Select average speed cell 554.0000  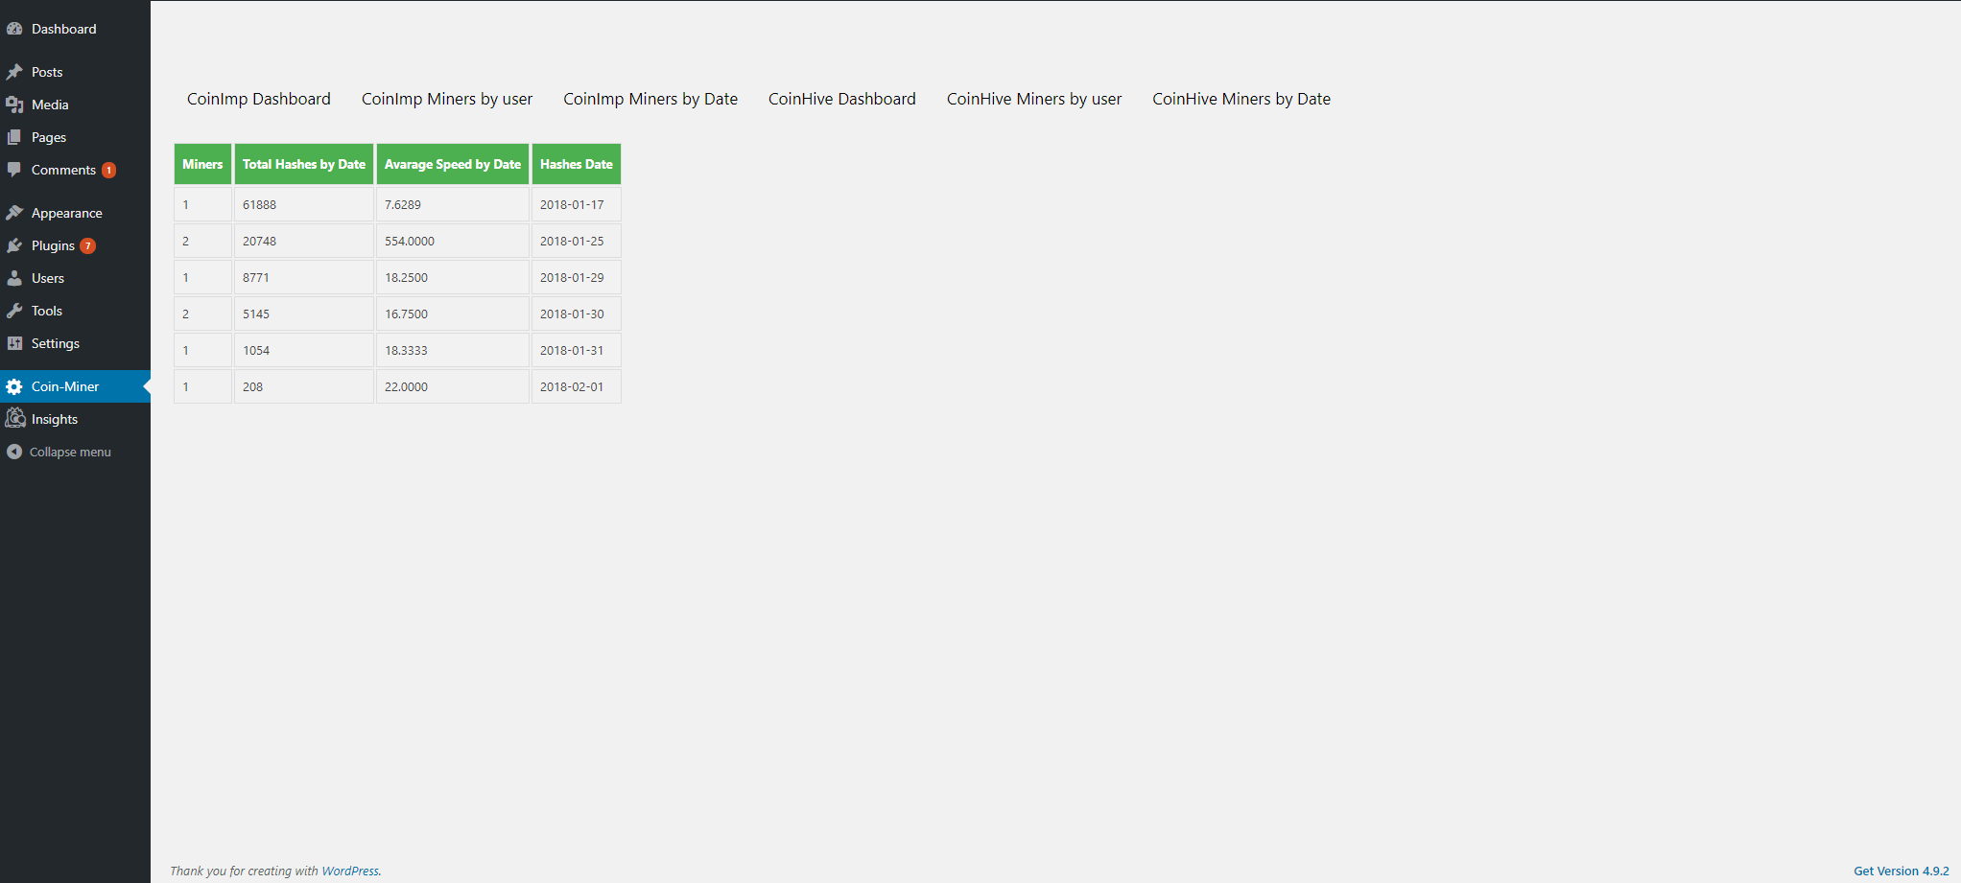coord(453,241)
